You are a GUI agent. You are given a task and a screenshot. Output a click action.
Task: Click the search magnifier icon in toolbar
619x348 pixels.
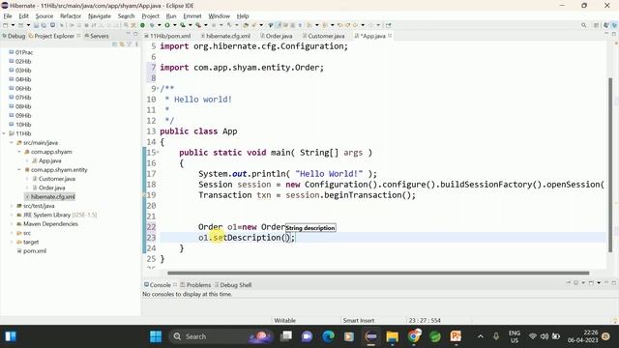[584, 25]
